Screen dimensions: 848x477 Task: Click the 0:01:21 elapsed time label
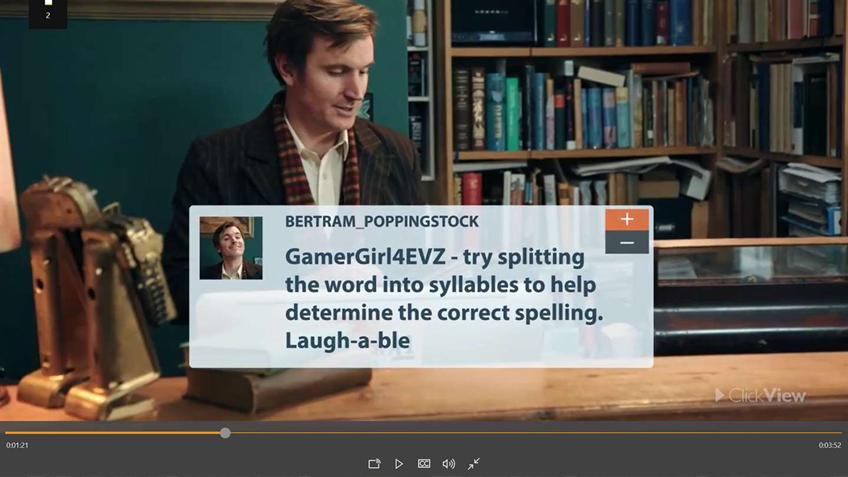click(x=18, y=445)
